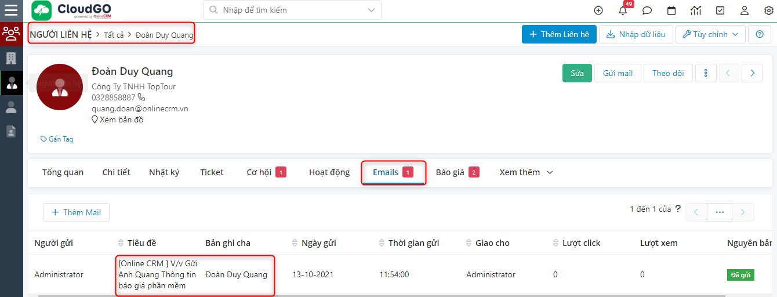Click the Thêm Mail button
The width and height of the screenshot is (777, 297).
76,212
